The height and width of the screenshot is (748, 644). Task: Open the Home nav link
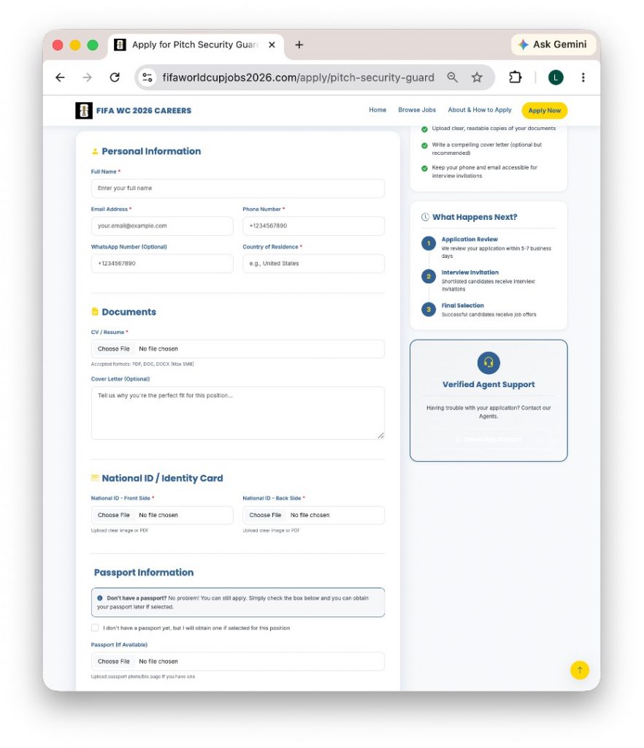pos(377,110)
